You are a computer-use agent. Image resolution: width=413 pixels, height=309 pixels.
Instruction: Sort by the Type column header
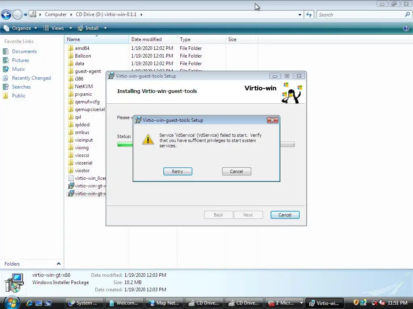click(x=202, y=39)
